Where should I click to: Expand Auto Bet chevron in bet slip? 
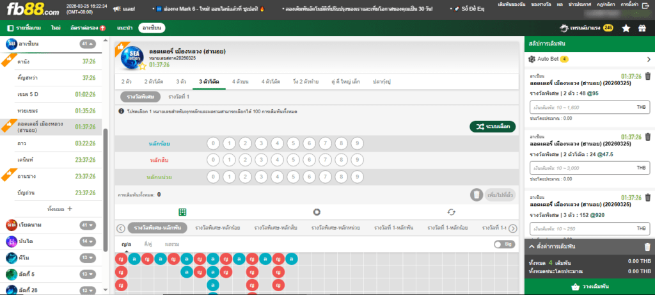click(x=649, y=60)
